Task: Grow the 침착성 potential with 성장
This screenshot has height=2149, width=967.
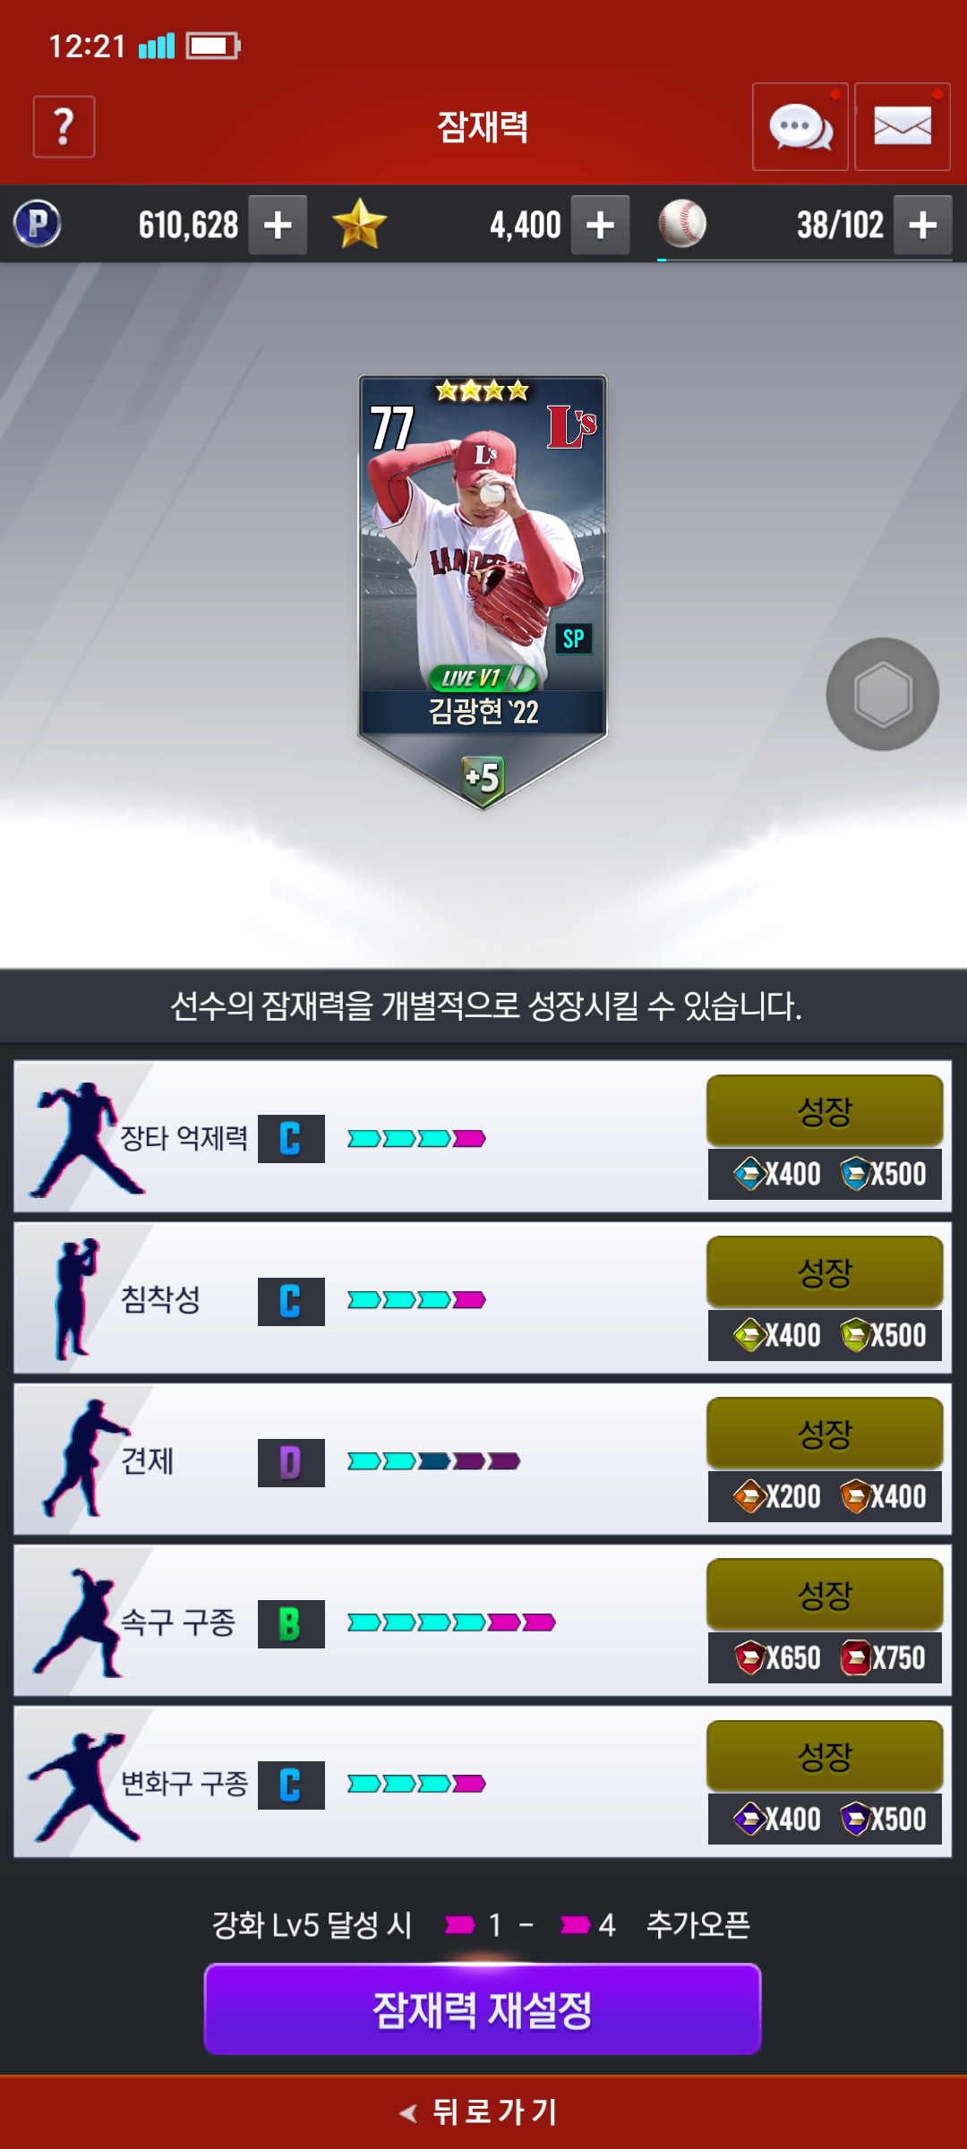Action: point(825,1271)
